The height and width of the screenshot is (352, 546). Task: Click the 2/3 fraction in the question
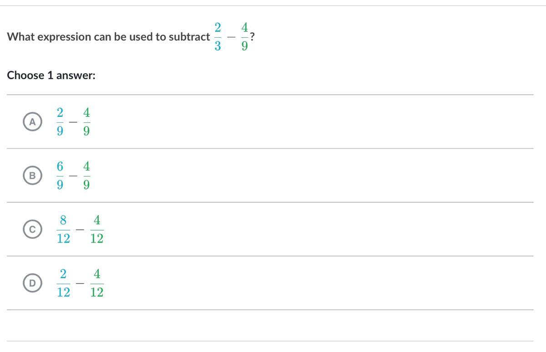tap(217, 37)
